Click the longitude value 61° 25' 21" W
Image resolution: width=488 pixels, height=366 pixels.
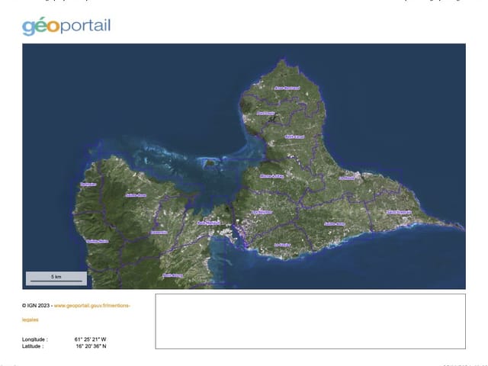point(90,339)
